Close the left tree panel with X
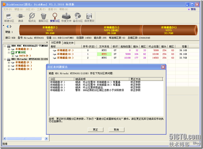 click(47, 42)
